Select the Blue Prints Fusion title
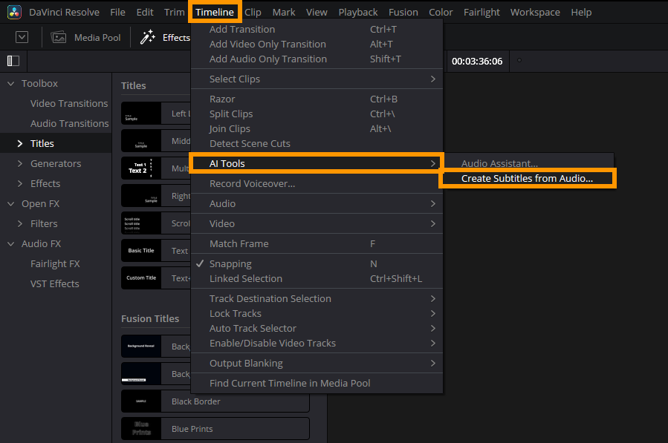This screenshot has width=668, height=443. pos(215,429)
